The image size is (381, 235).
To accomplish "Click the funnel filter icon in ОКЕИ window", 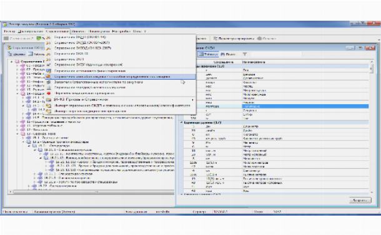I will click(x=245, y=54).
